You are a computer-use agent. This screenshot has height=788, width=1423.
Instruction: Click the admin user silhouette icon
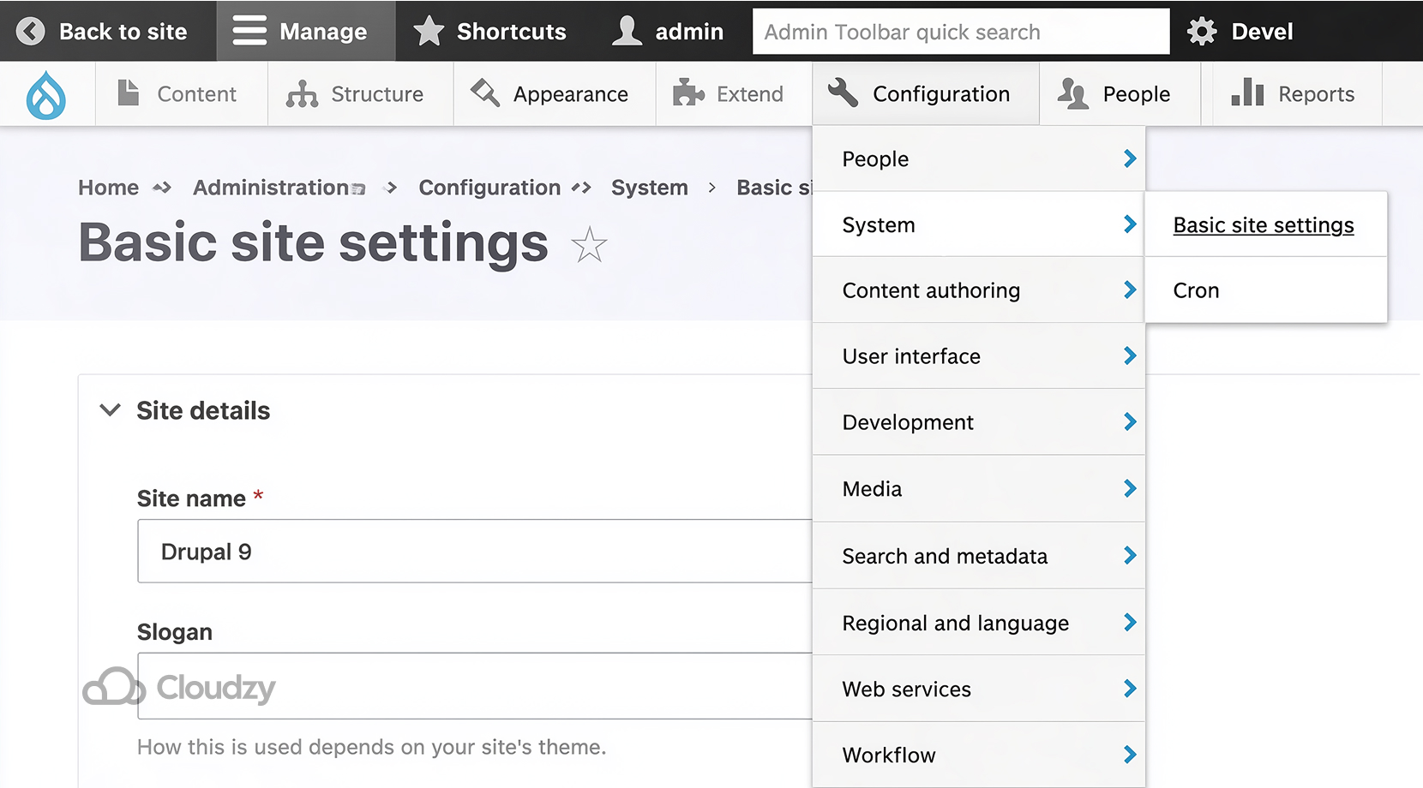(627, 31)
